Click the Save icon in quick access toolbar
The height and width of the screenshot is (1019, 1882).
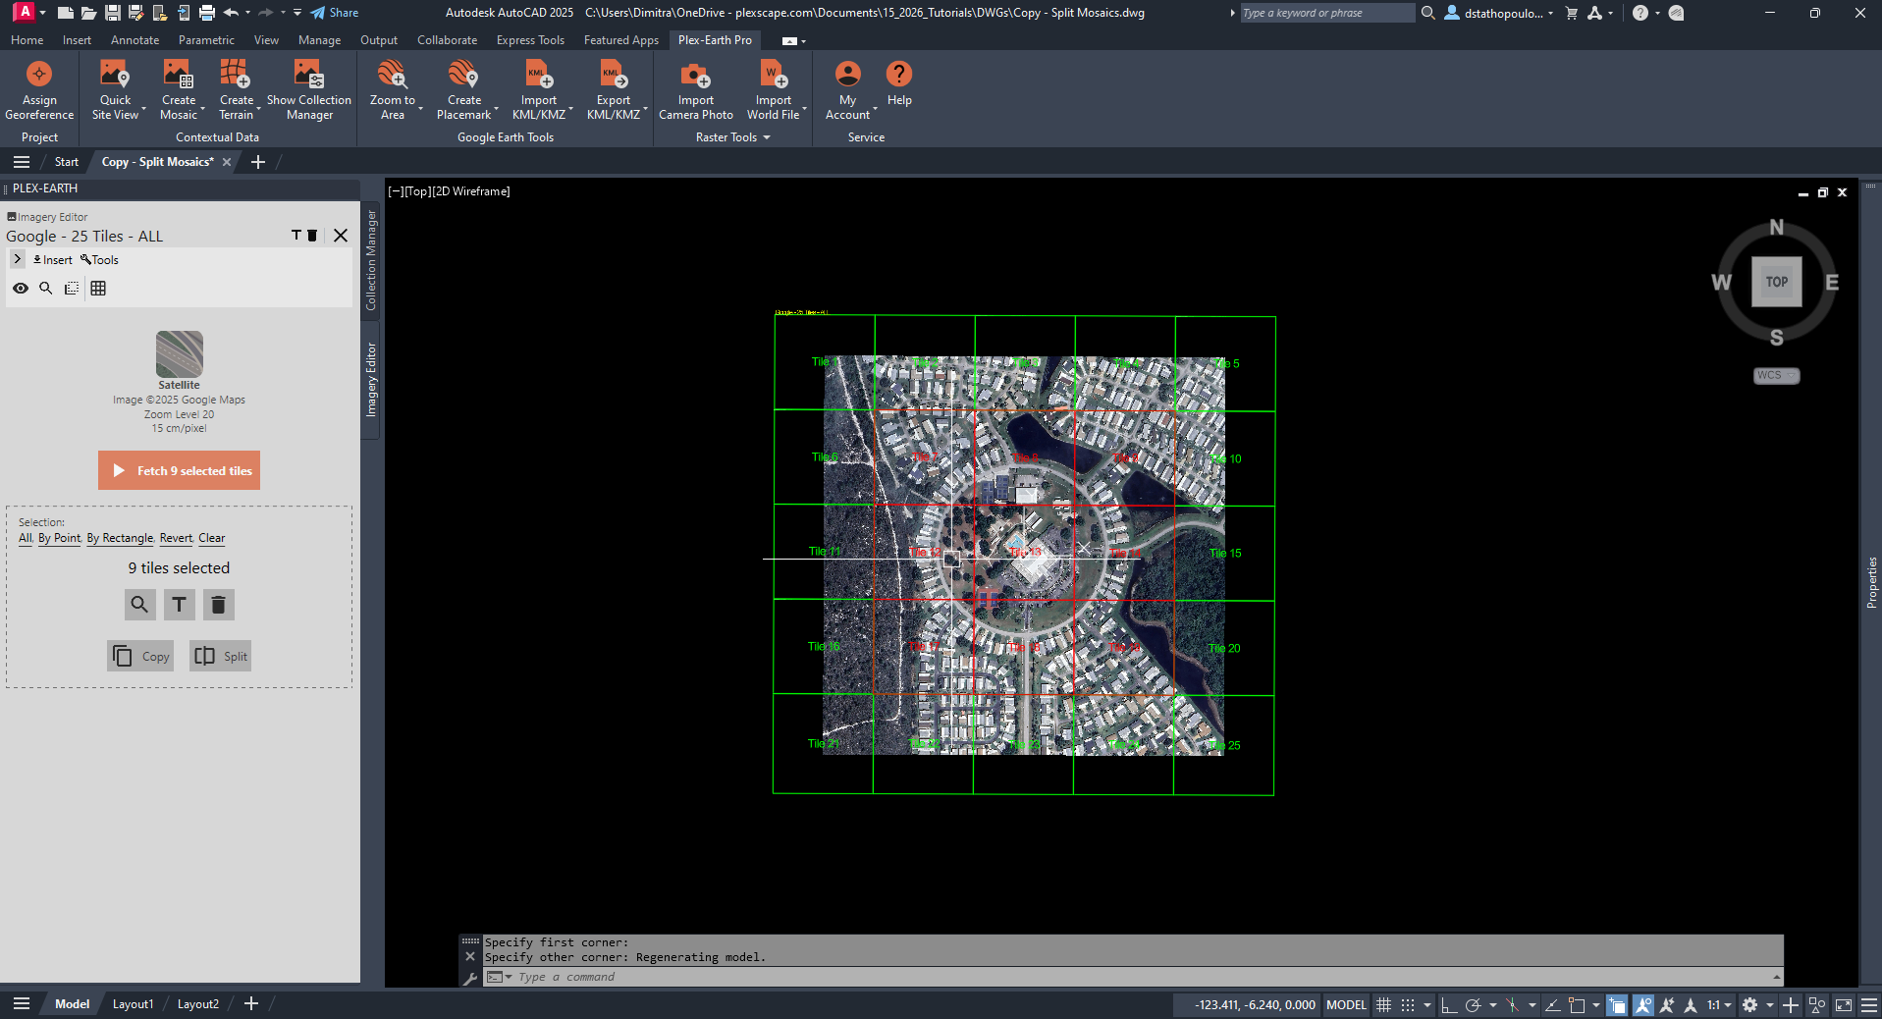(112, 13)
